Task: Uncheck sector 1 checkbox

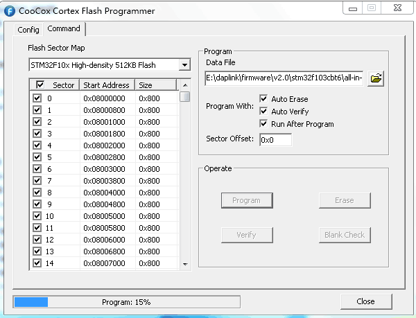Action: [x=37, y=110]
